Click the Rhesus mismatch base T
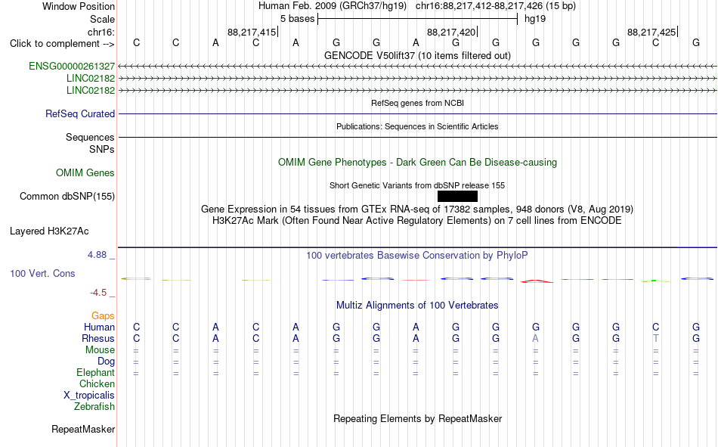 click(x=656, y=339)
